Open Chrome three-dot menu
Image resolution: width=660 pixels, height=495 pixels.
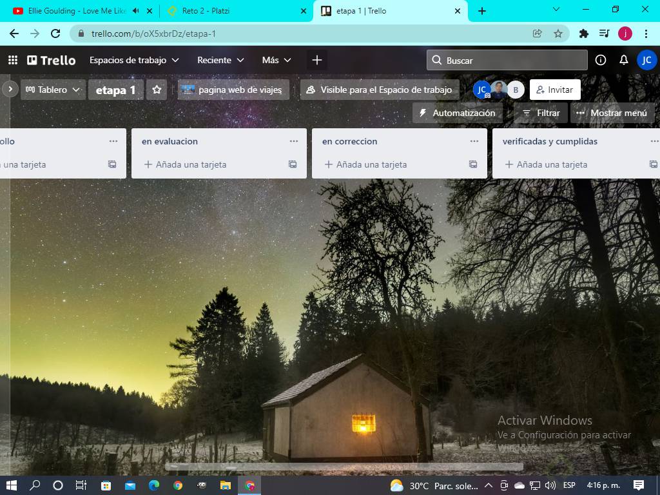point(646,34)
